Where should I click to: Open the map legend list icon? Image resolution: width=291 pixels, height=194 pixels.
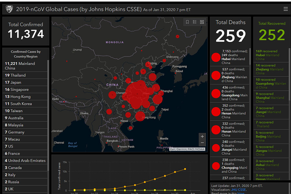[x=195, y=22]
